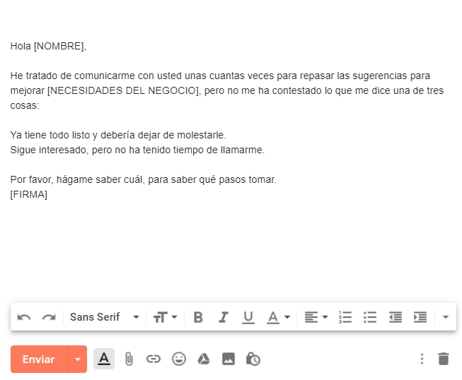Toggle the formatting options toolbar

[x=104, y=359]
